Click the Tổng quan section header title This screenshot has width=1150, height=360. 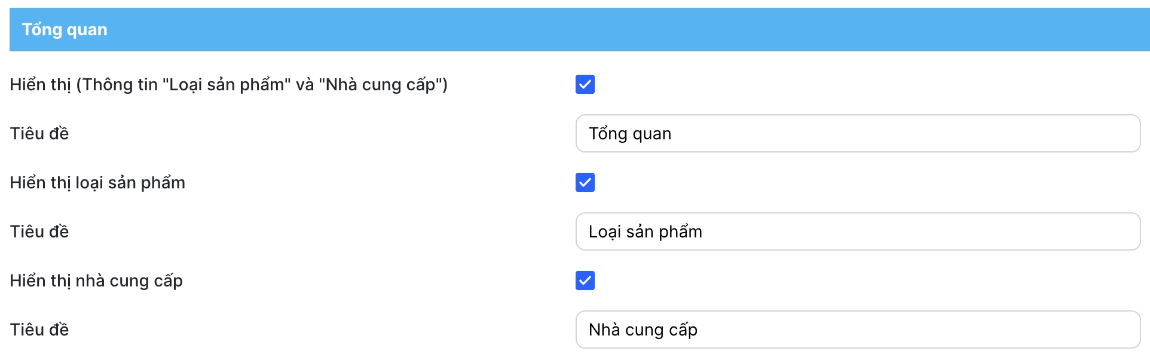[x=65, y=29]
